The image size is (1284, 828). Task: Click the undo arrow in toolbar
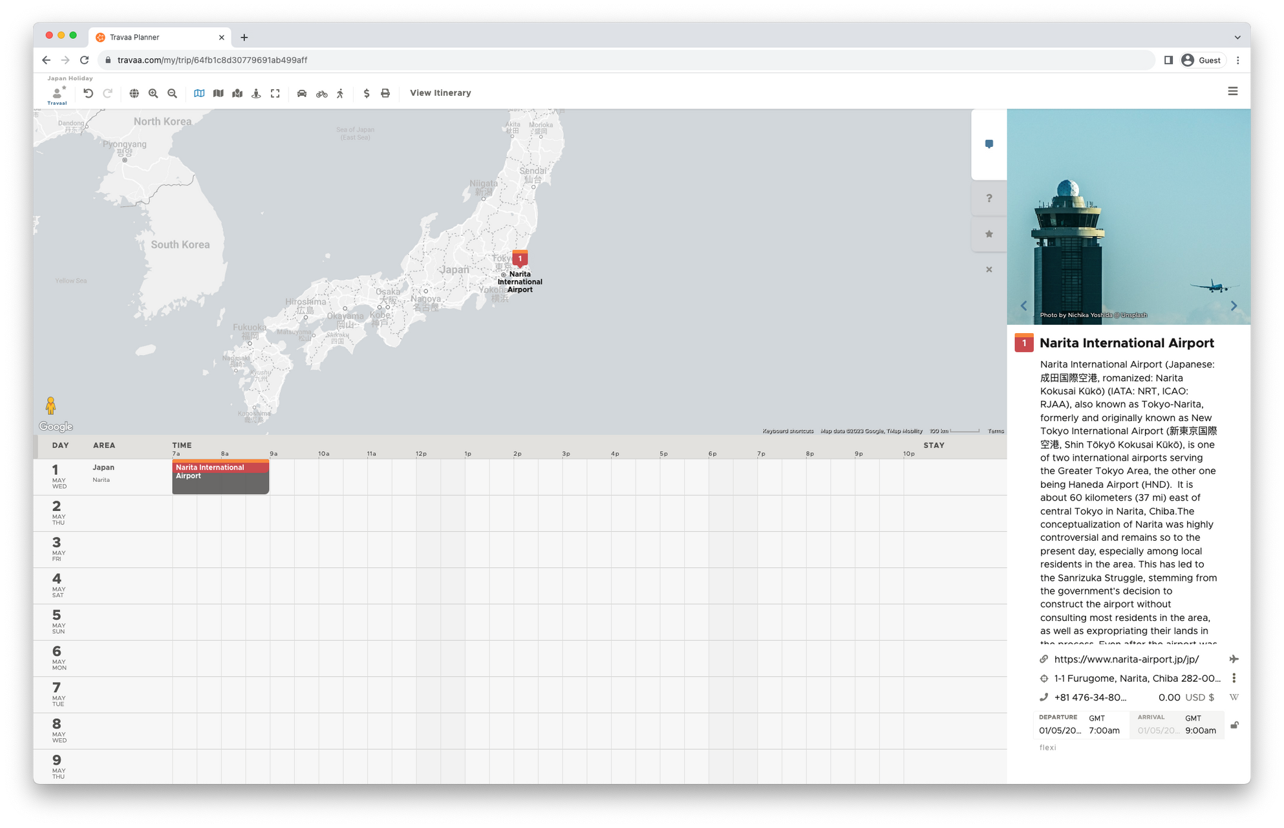(89, 93)
